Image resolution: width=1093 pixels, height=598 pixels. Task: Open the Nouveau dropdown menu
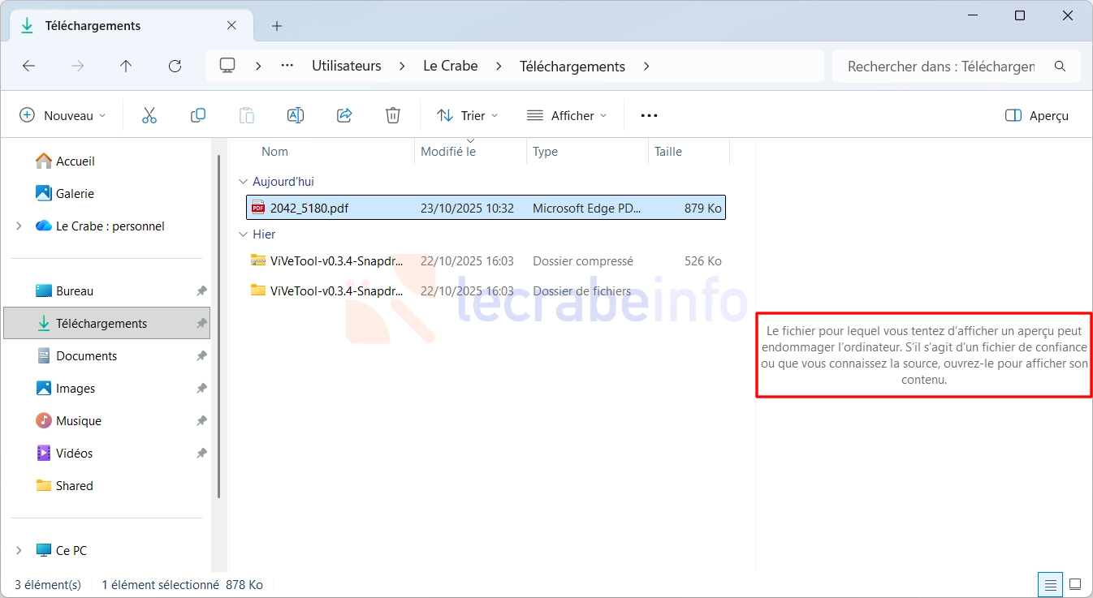(63, 115)
